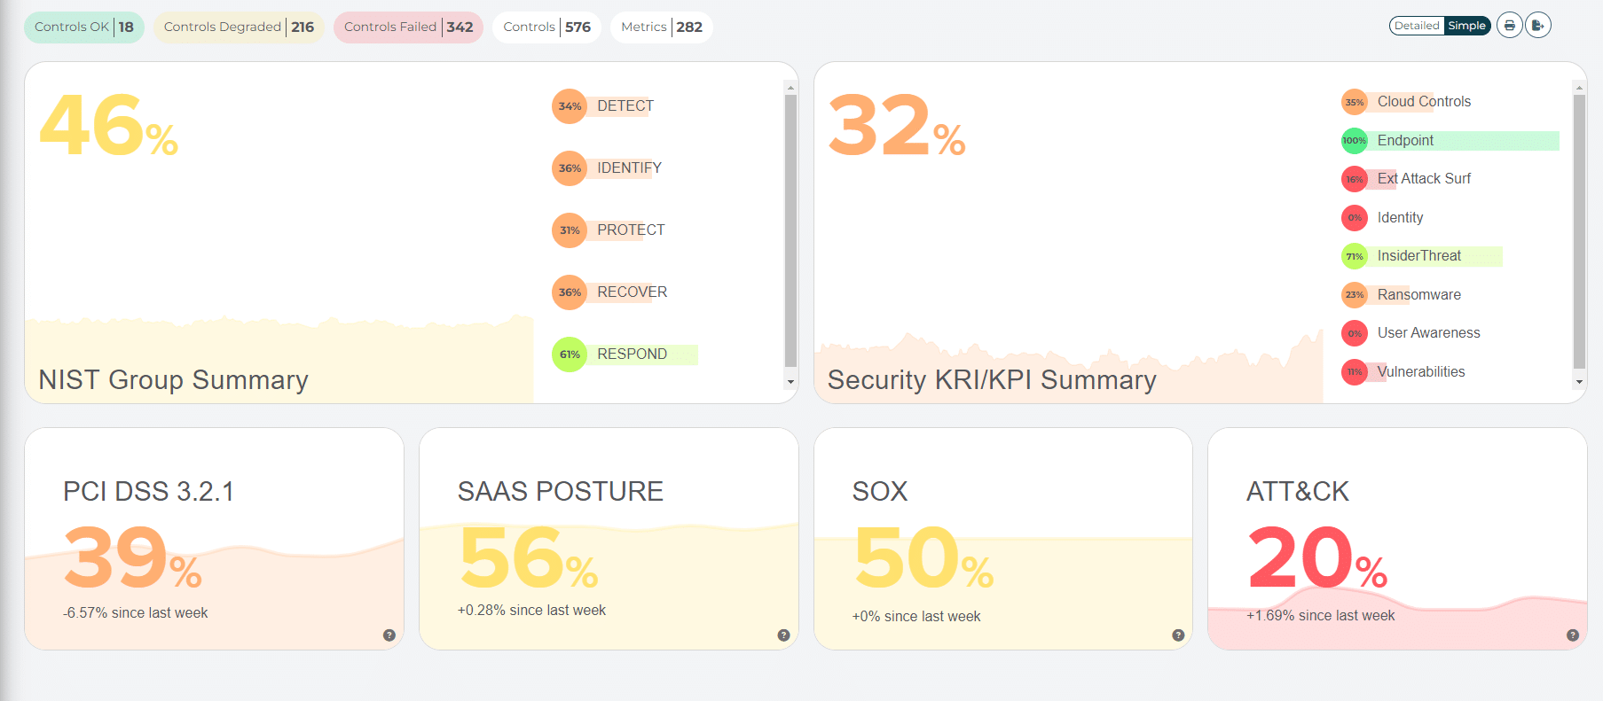
Task: Click the export file icon
Action: [1538, 26]
